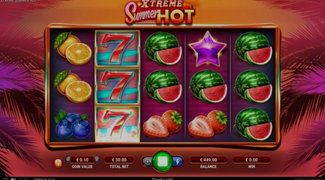Decrease coin value with the minus button
This screenshot has height=180, width=325.
pos(68,160)
